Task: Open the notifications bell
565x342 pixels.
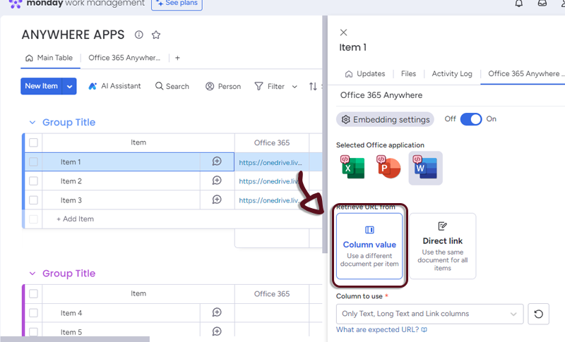Action: [x=519, y=4]
